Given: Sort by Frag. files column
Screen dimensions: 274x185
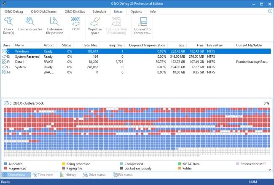Looking at the screenshot, I should tap(112, 45).
